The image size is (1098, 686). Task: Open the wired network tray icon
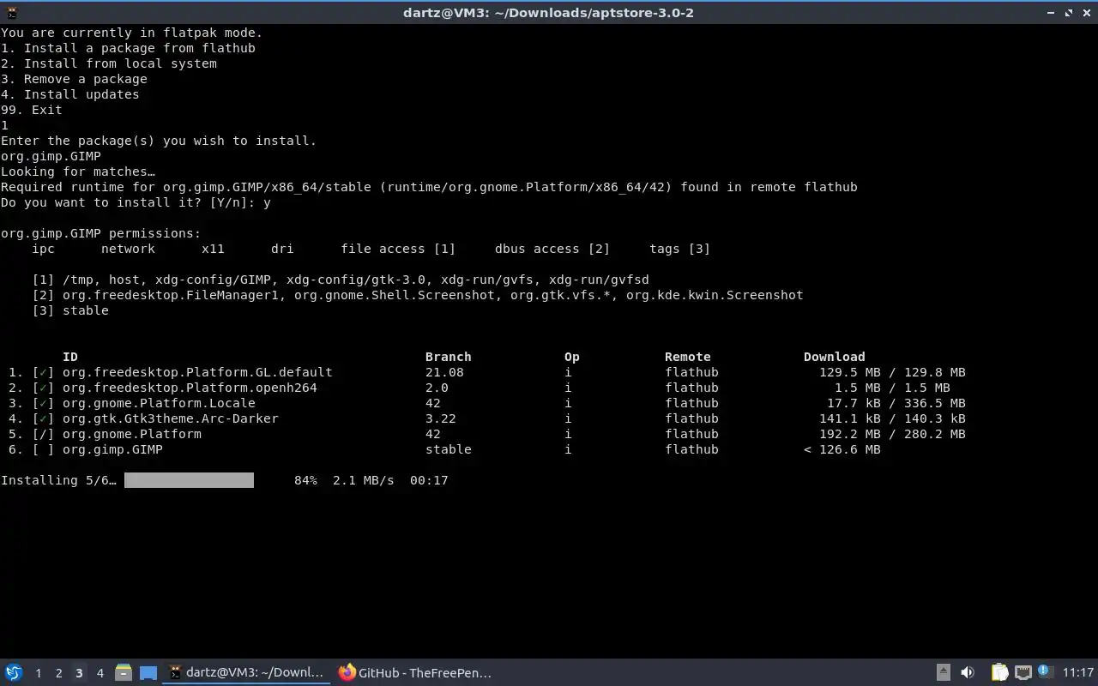(1023, 672)
